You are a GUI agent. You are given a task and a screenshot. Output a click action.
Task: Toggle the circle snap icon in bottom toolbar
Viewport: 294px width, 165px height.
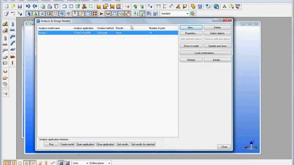coord(20,163)
